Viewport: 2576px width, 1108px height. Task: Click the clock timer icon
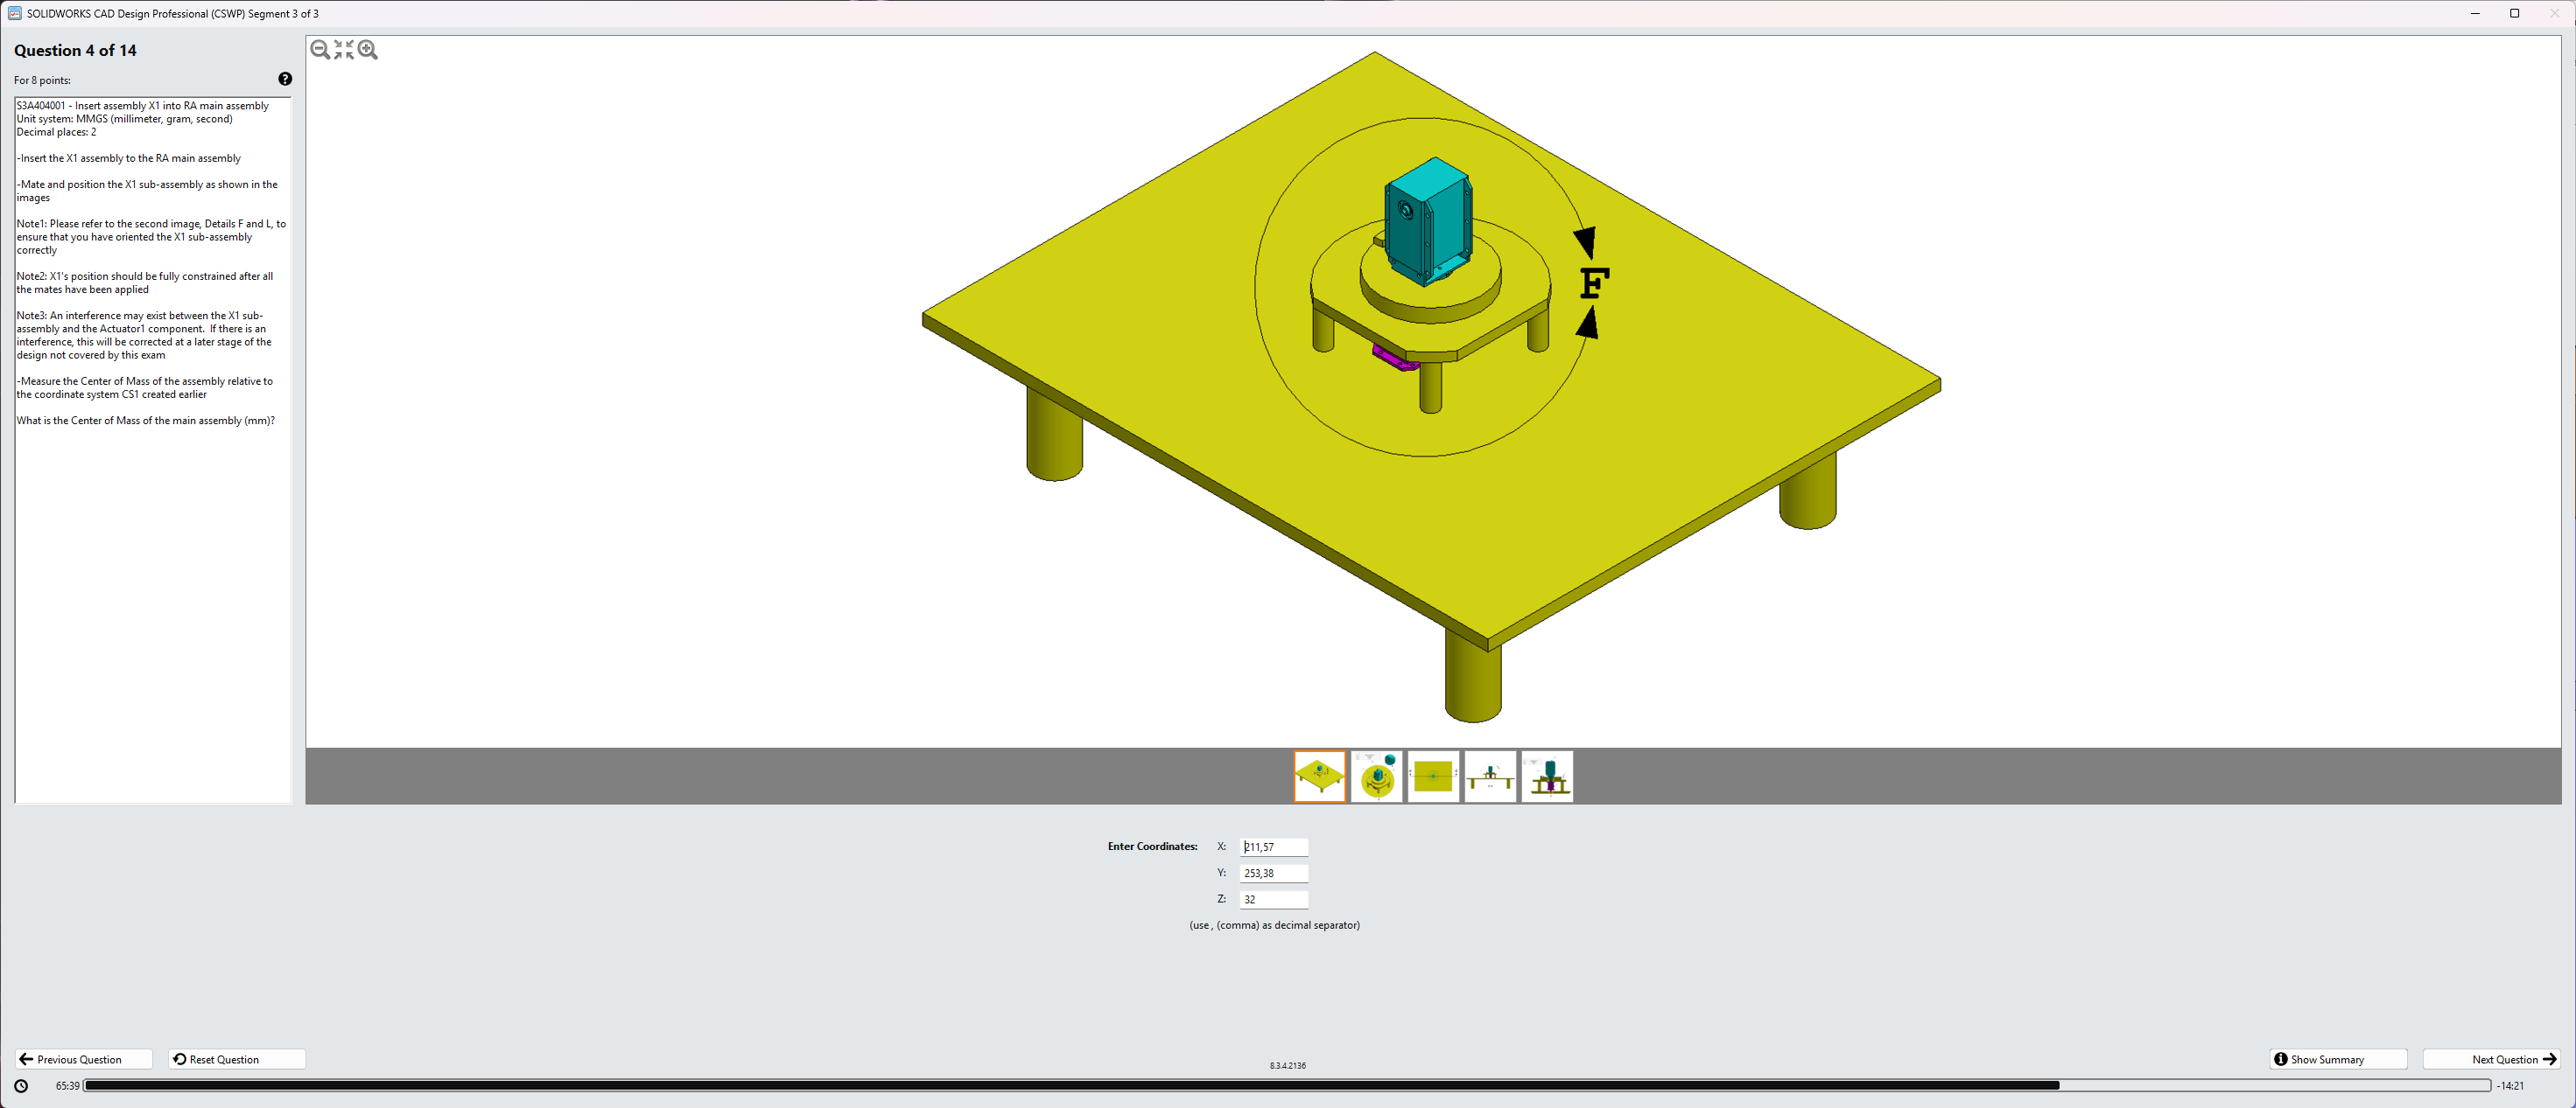click(21, 1086)
